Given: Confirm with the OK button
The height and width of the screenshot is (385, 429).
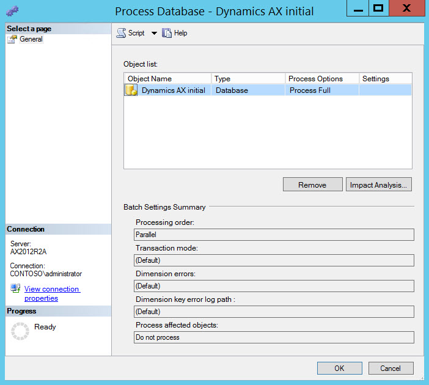Looking at the screenshot, I should [339, 368].
